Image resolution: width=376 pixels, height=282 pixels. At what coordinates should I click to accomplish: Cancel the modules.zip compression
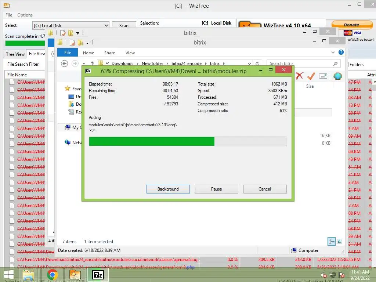click(x=265, y=189)
